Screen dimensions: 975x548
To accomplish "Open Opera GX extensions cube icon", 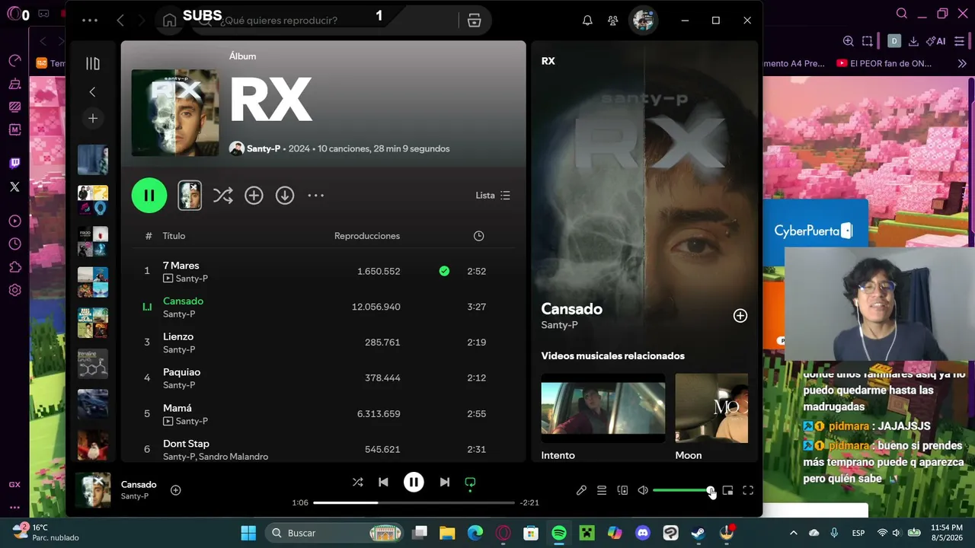I will (x=14, y=267).
